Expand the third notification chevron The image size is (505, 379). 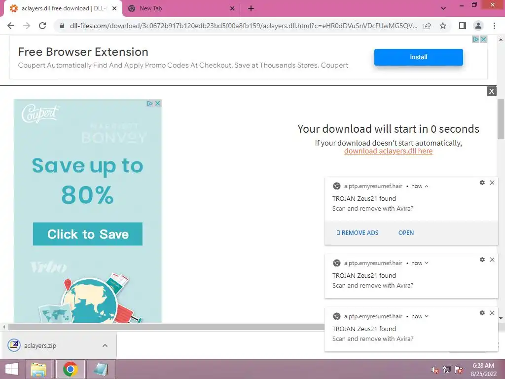pyautogui.click(x=427, y=316)
